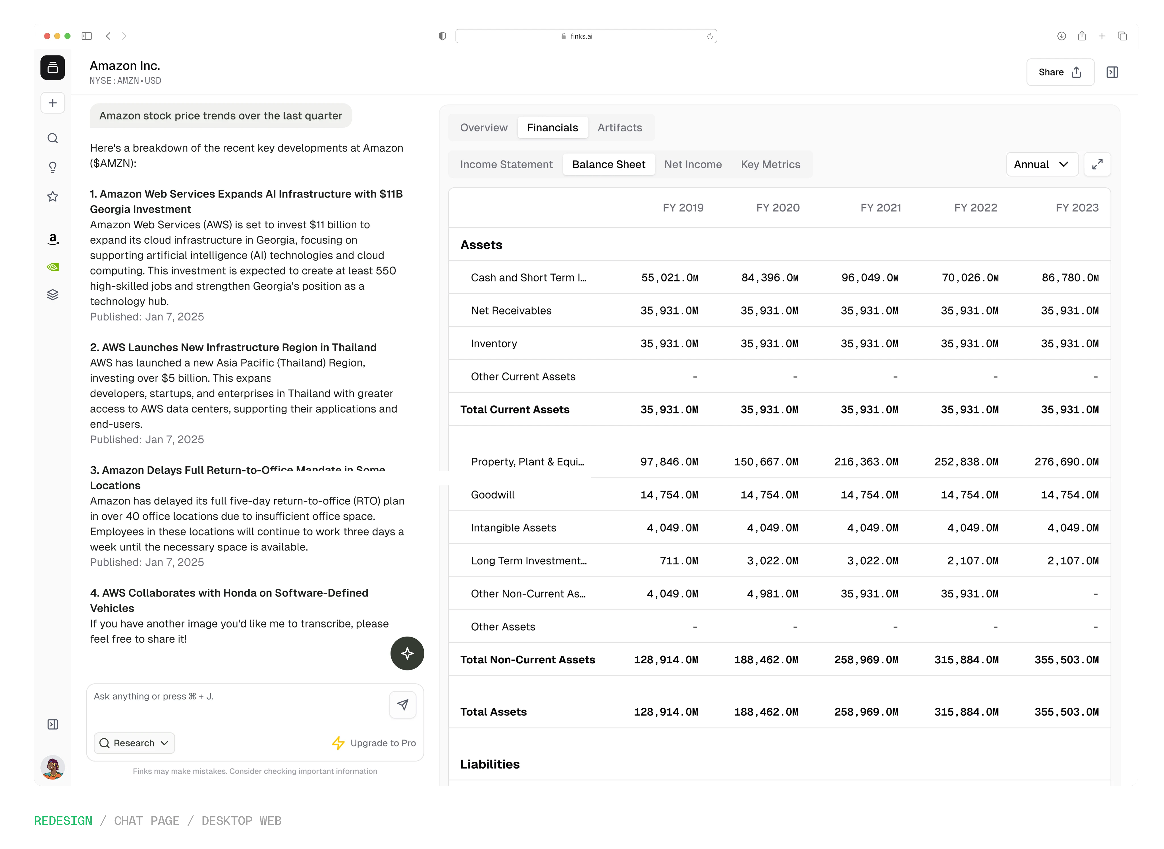Click the sparkle floating action button
This screenshot has height=849, width=1164.
click(x=407, y=653)
